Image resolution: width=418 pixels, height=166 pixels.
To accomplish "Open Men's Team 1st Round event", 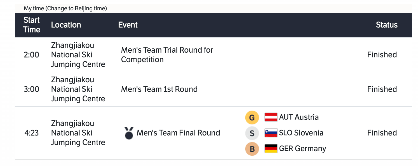I will click(x=159, y=89).
